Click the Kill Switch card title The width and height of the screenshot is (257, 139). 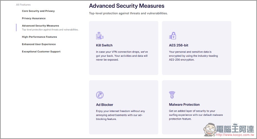click(104, 45)
